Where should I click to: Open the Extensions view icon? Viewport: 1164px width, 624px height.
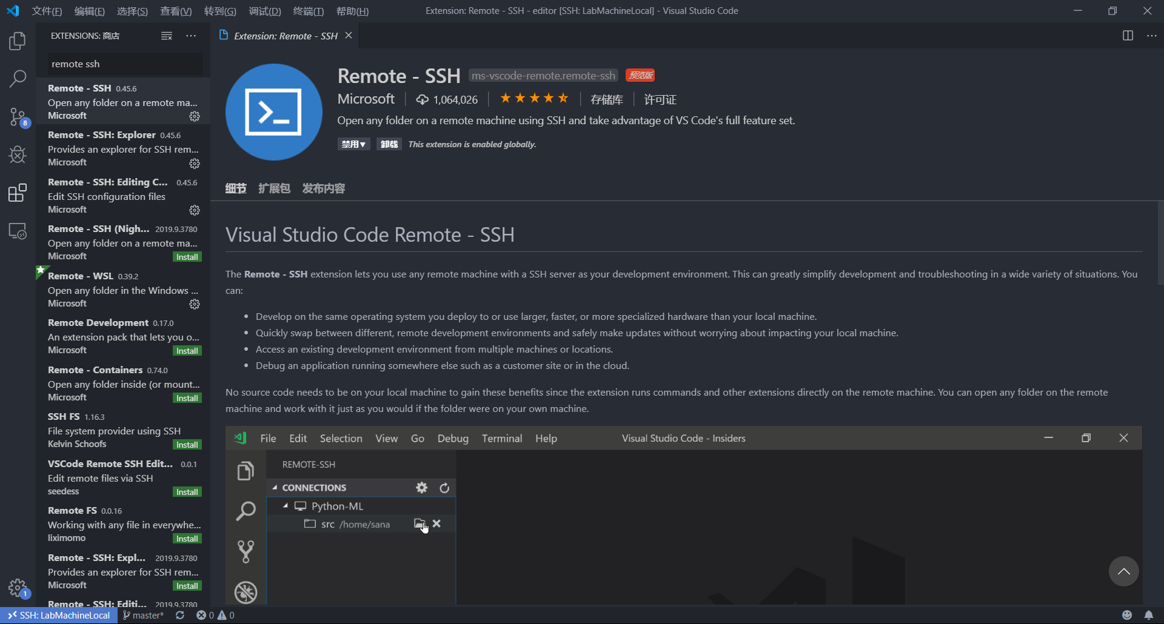click(18, 193)
